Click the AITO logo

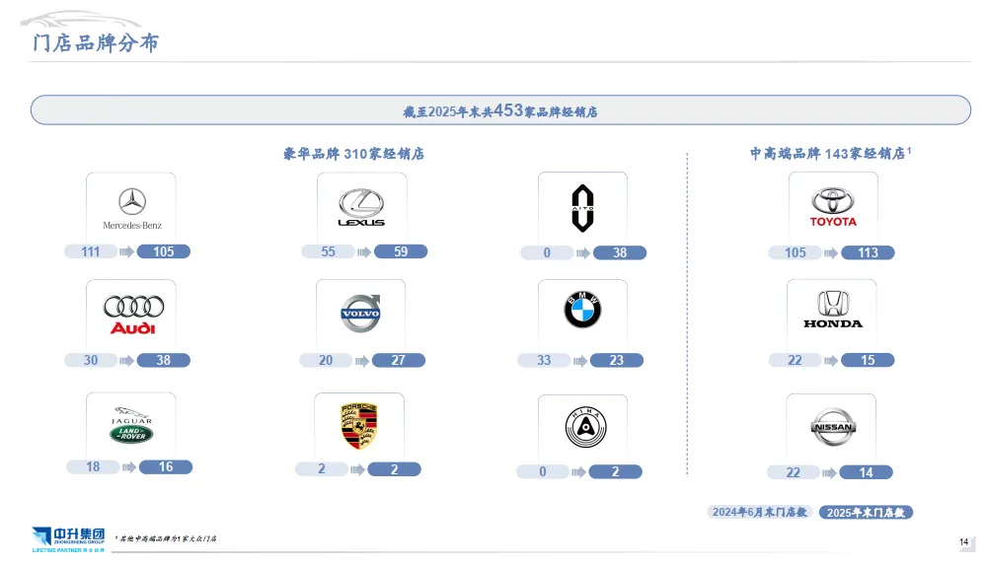click(583, 208)
